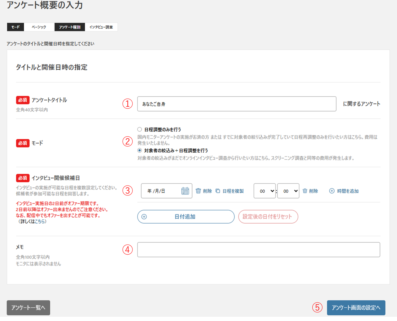Click the アンケートタイトル text field
Screen dimensions: 397x321
tap(236, 104)
